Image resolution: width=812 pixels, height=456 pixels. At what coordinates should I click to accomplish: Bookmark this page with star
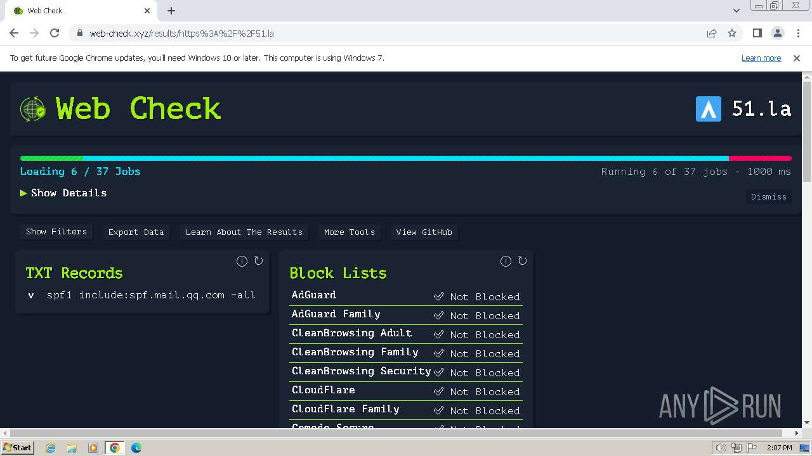tap(732, 33)
